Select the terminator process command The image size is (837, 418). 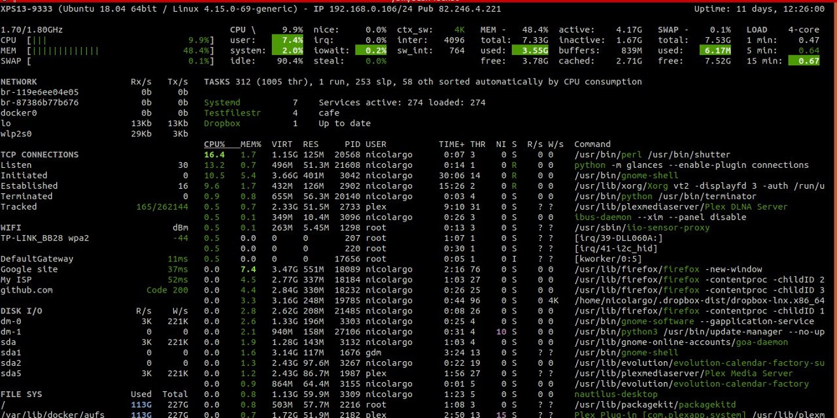666,197
